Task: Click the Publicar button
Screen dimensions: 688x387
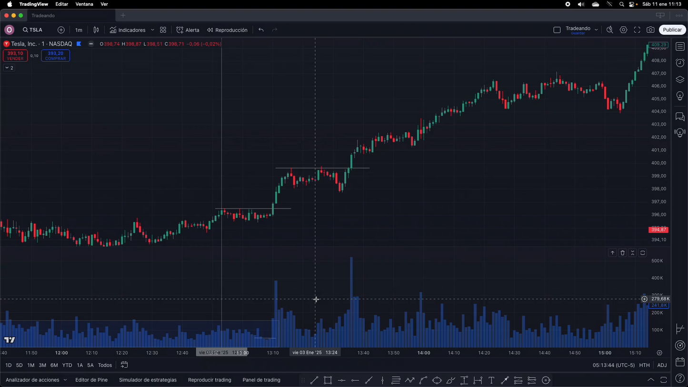Action: [672, 30]
